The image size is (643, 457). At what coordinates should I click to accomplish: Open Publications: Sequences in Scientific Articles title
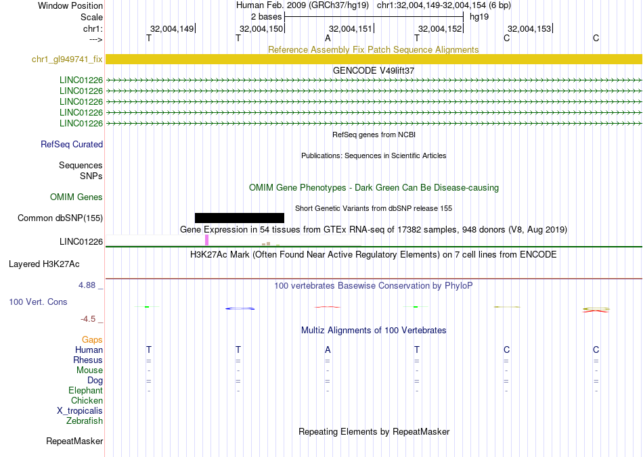pyautogui.click(x=374, y=155)
